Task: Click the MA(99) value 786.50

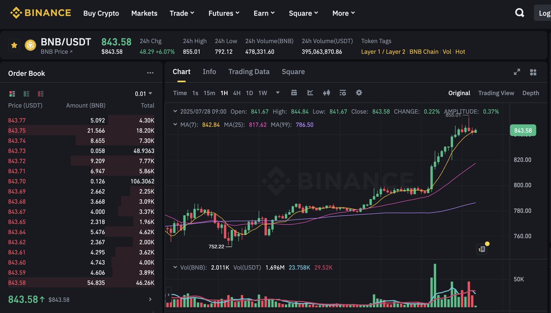Action: point(304,124)
